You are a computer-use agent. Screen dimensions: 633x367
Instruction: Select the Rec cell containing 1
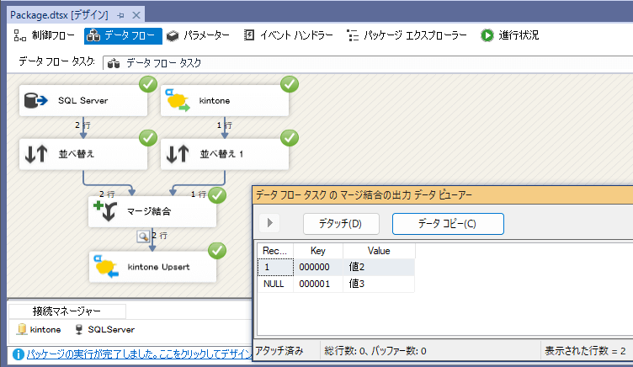click(x=275, y=267)
